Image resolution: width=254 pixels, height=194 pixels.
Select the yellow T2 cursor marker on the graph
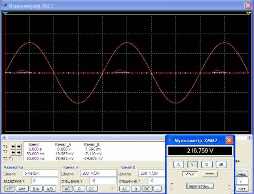pos(249,13)
